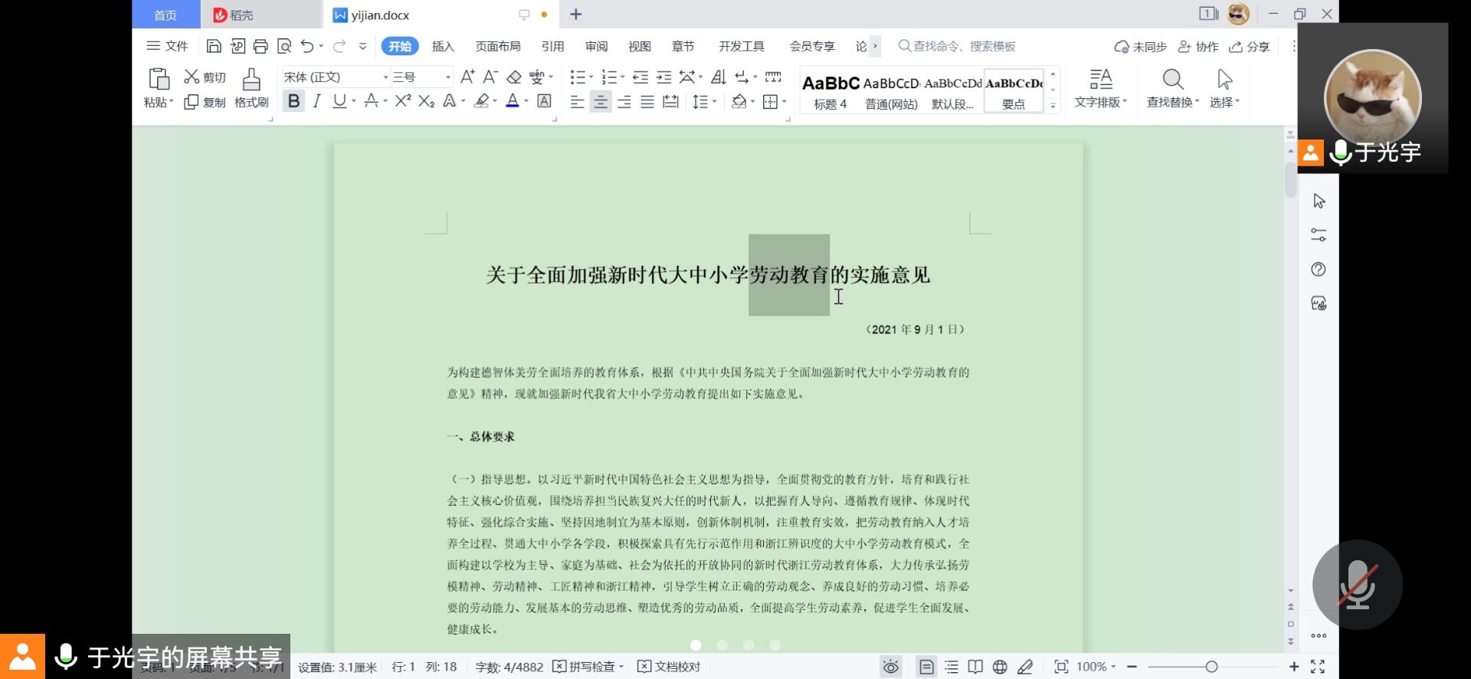Click the Undo arrow icon
1471x679 pixels.
[307, 47]
